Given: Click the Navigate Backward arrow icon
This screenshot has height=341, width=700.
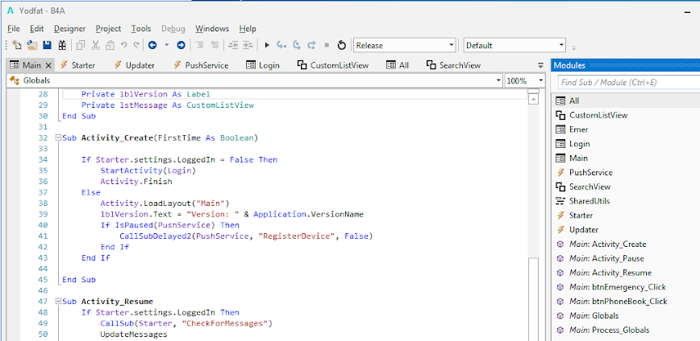Looking at the screenshot, I should (x=152, y=45).
